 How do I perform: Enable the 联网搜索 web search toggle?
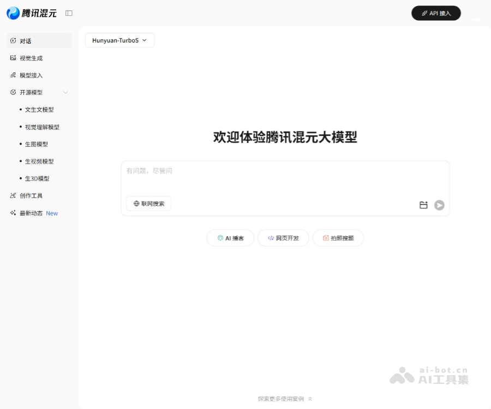tap(148, 203)
